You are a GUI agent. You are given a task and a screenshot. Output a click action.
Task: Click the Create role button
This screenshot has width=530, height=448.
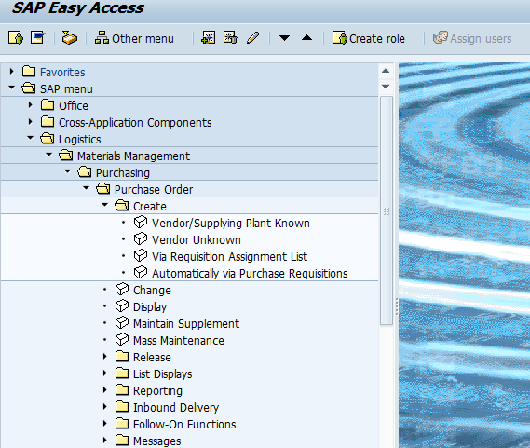click(x=368, y=38)
